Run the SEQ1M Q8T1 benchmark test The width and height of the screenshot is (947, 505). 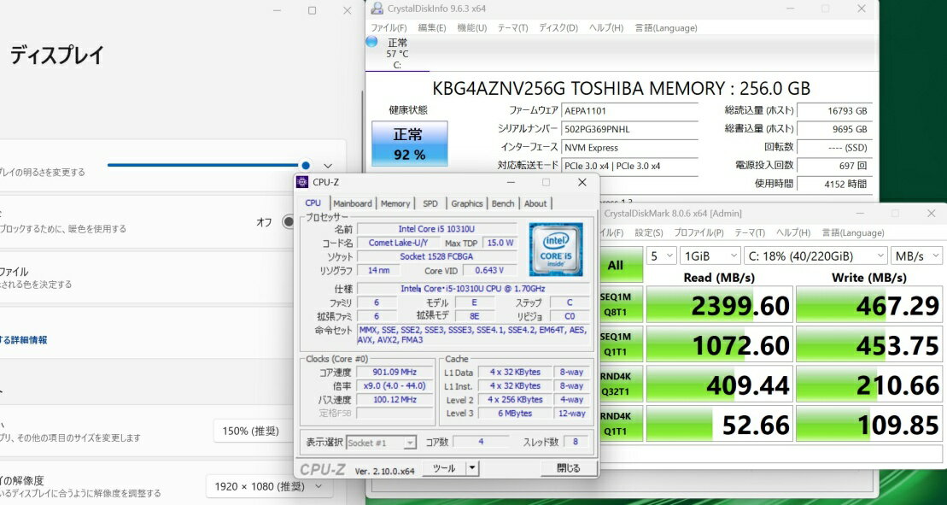tap(615, 305)
